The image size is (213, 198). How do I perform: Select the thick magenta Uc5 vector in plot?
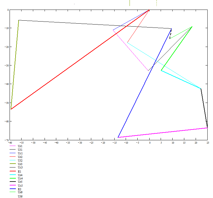coord(162,133)
